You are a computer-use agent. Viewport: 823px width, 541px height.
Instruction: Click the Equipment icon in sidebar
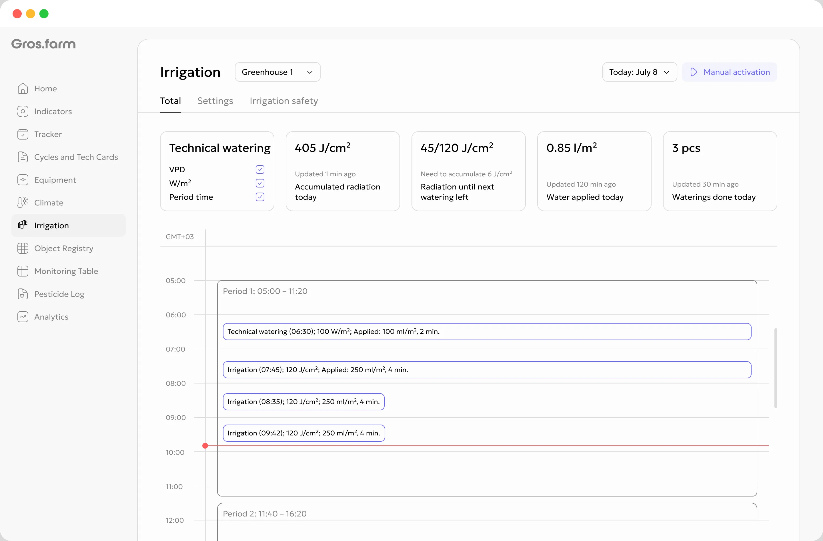(23, 179)
